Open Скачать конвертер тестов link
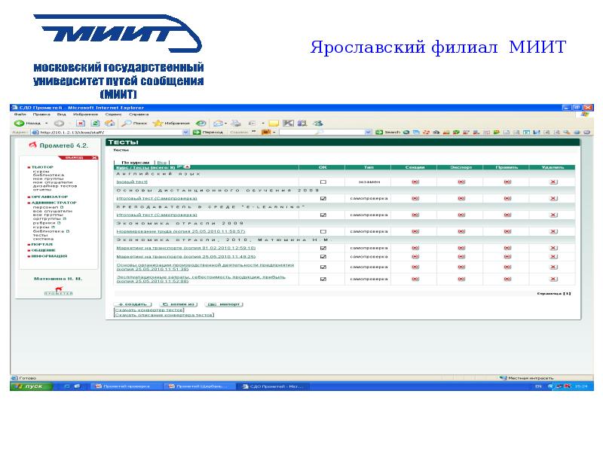Viewport: 603px width, 452px height. (148, 310)
